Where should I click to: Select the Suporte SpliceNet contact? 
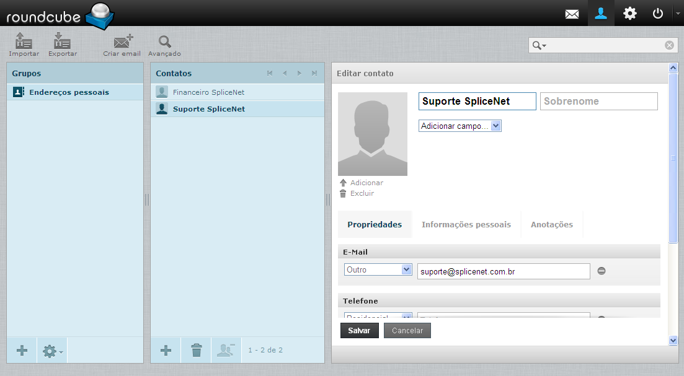tap(238, 109)
